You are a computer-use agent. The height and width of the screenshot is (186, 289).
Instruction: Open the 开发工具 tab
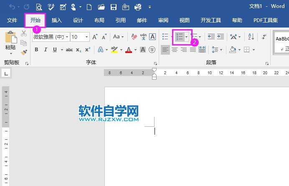tap(210, 20)
